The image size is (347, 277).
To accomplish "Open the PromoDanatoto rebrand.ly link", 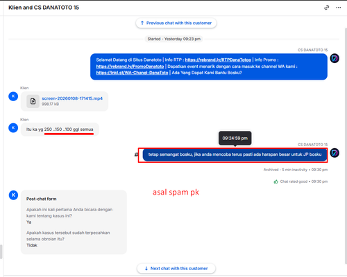I will pyautogui.click(x=130, y=66).
